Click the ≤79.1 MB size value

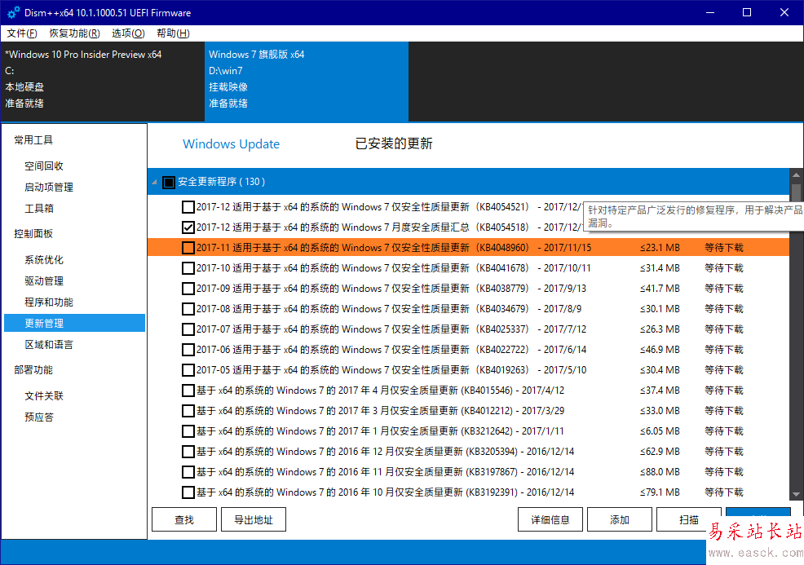coord(660,492)
